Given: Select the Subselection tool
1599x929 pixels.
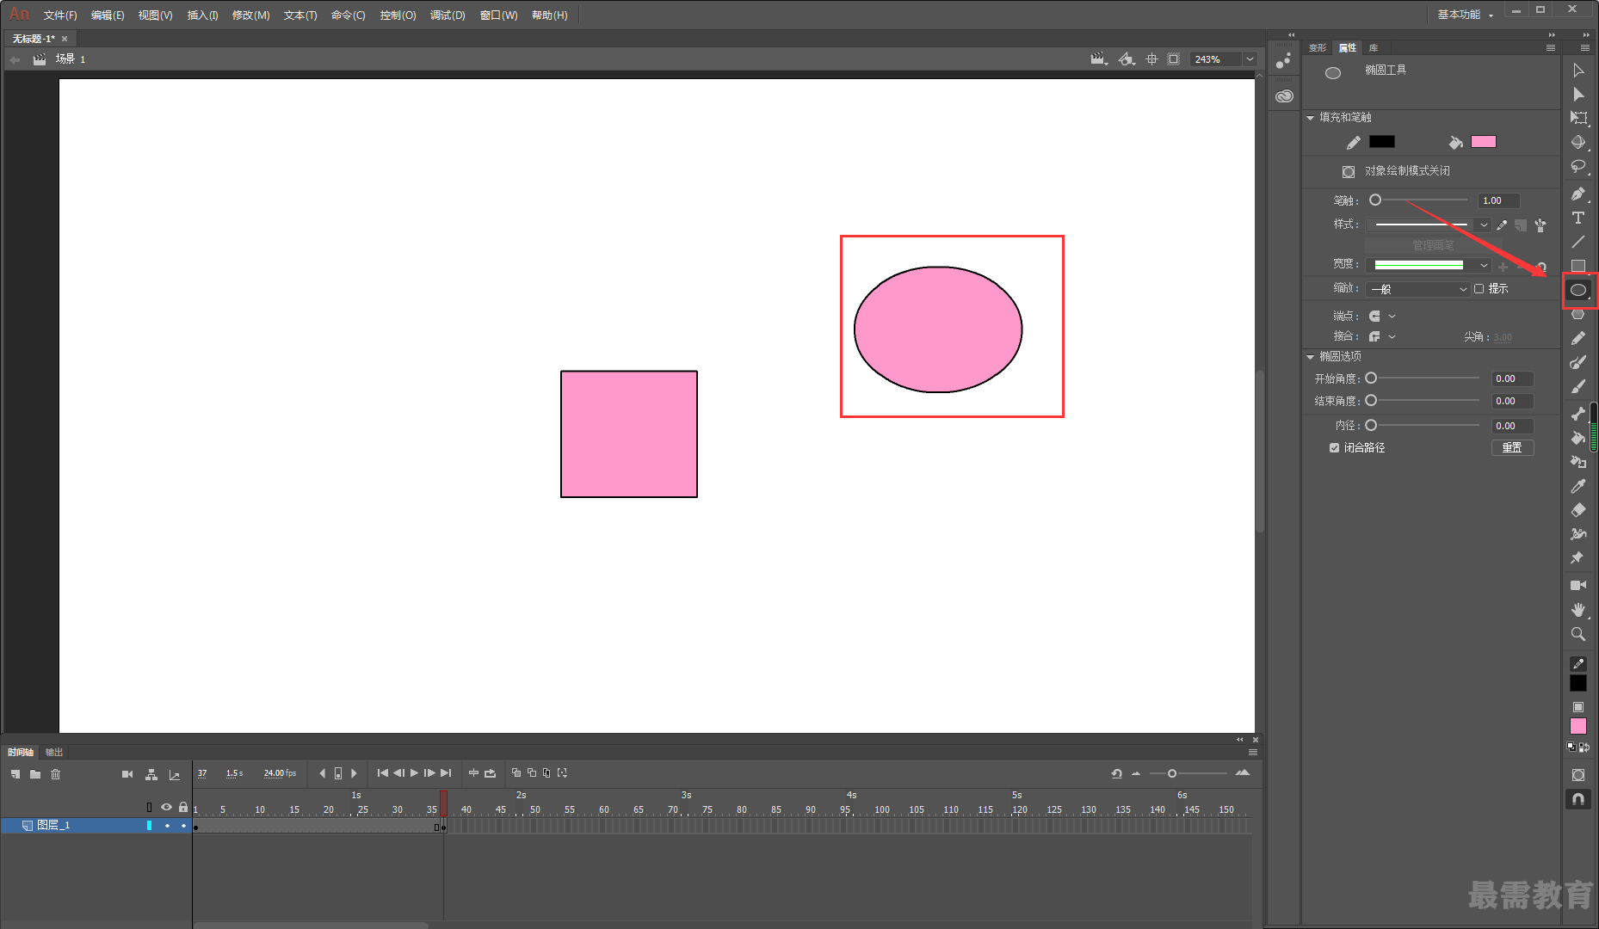Looking at the screenshot, I should click(x=1577, y=95).
